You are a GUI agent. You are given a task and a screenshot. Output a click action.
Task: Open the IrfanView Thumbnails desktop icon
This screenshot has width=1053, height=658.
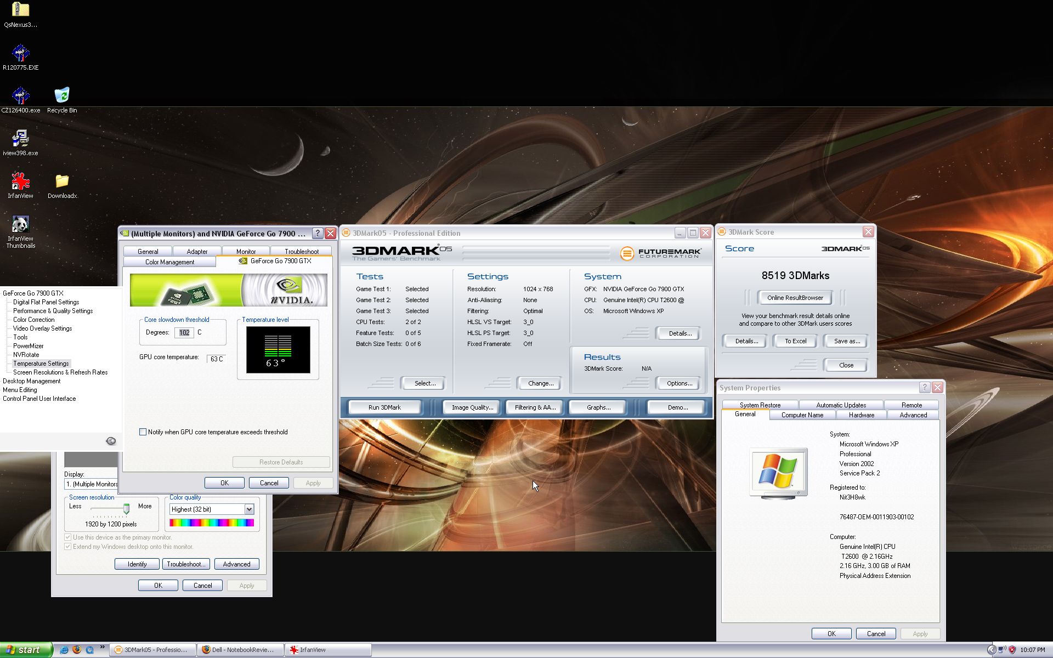20,231
